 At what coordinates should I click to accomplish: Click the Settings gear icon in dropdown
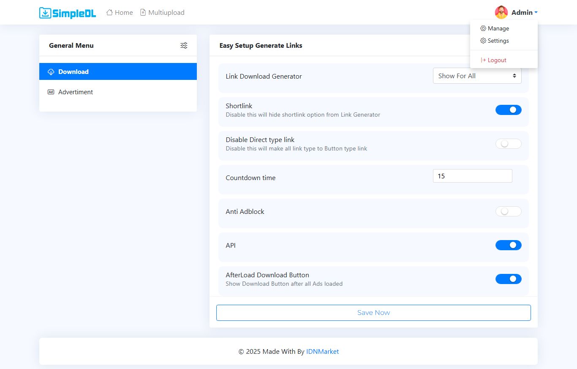[x=483, y=41]
